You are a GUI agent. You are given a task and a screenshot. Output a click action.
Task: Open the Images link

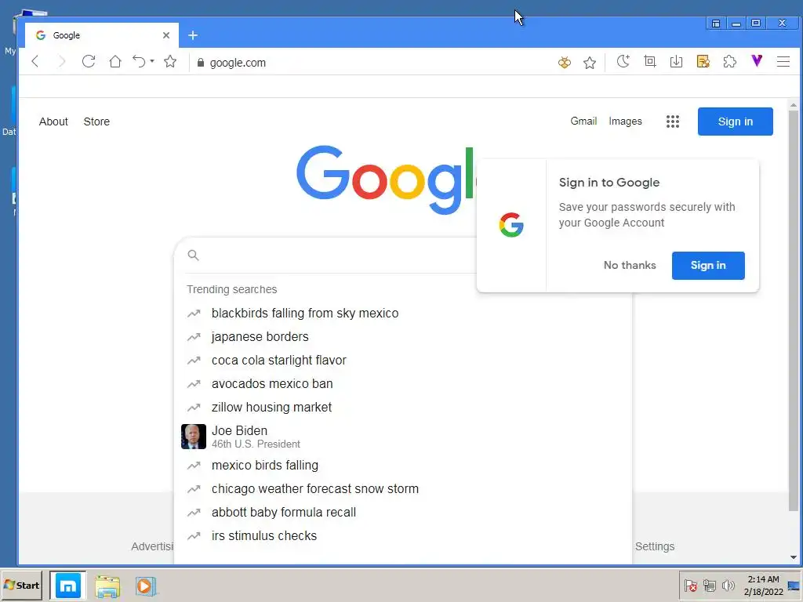click(x=625, y=121)
